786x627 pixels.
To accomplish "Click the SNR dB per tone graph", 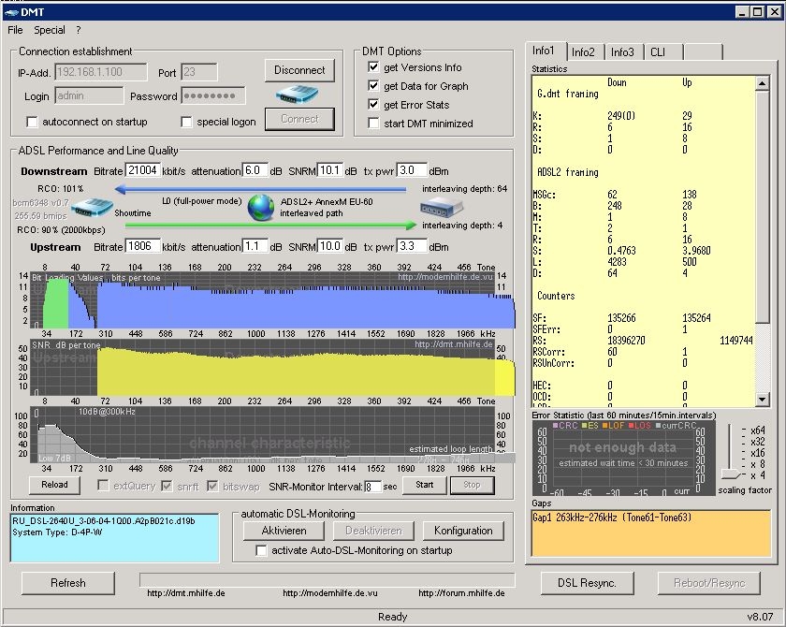I will [263, 368].
